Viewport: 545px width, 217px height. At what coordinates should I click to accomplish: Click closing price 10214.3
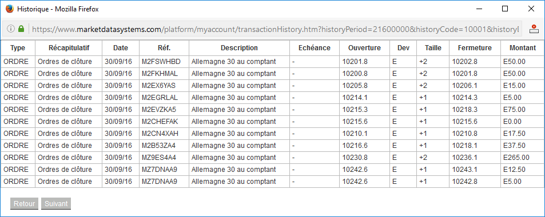pos(465,98)
